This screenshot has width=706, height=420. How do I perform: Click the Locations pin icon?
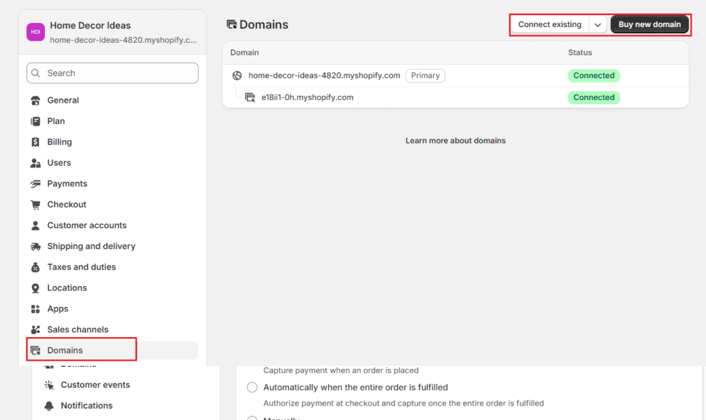[36, 288]
